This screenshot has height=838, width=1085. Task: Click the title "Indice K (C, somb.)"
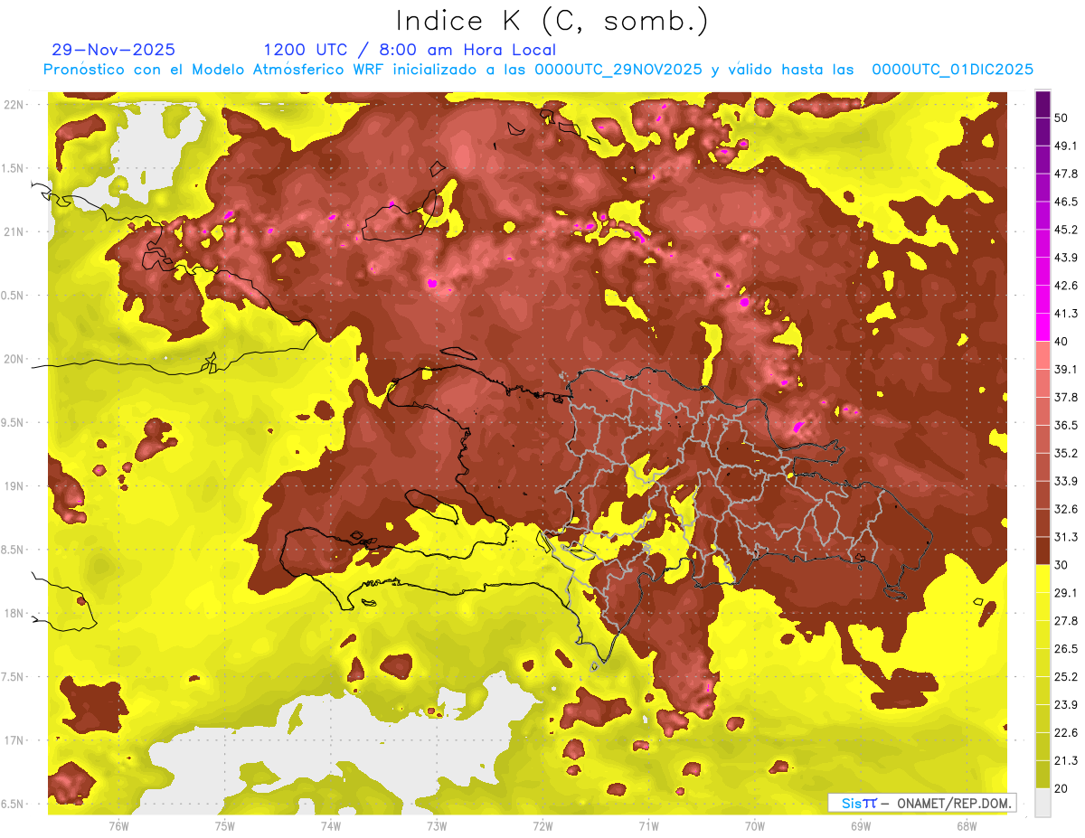click(x=552, y=22)
